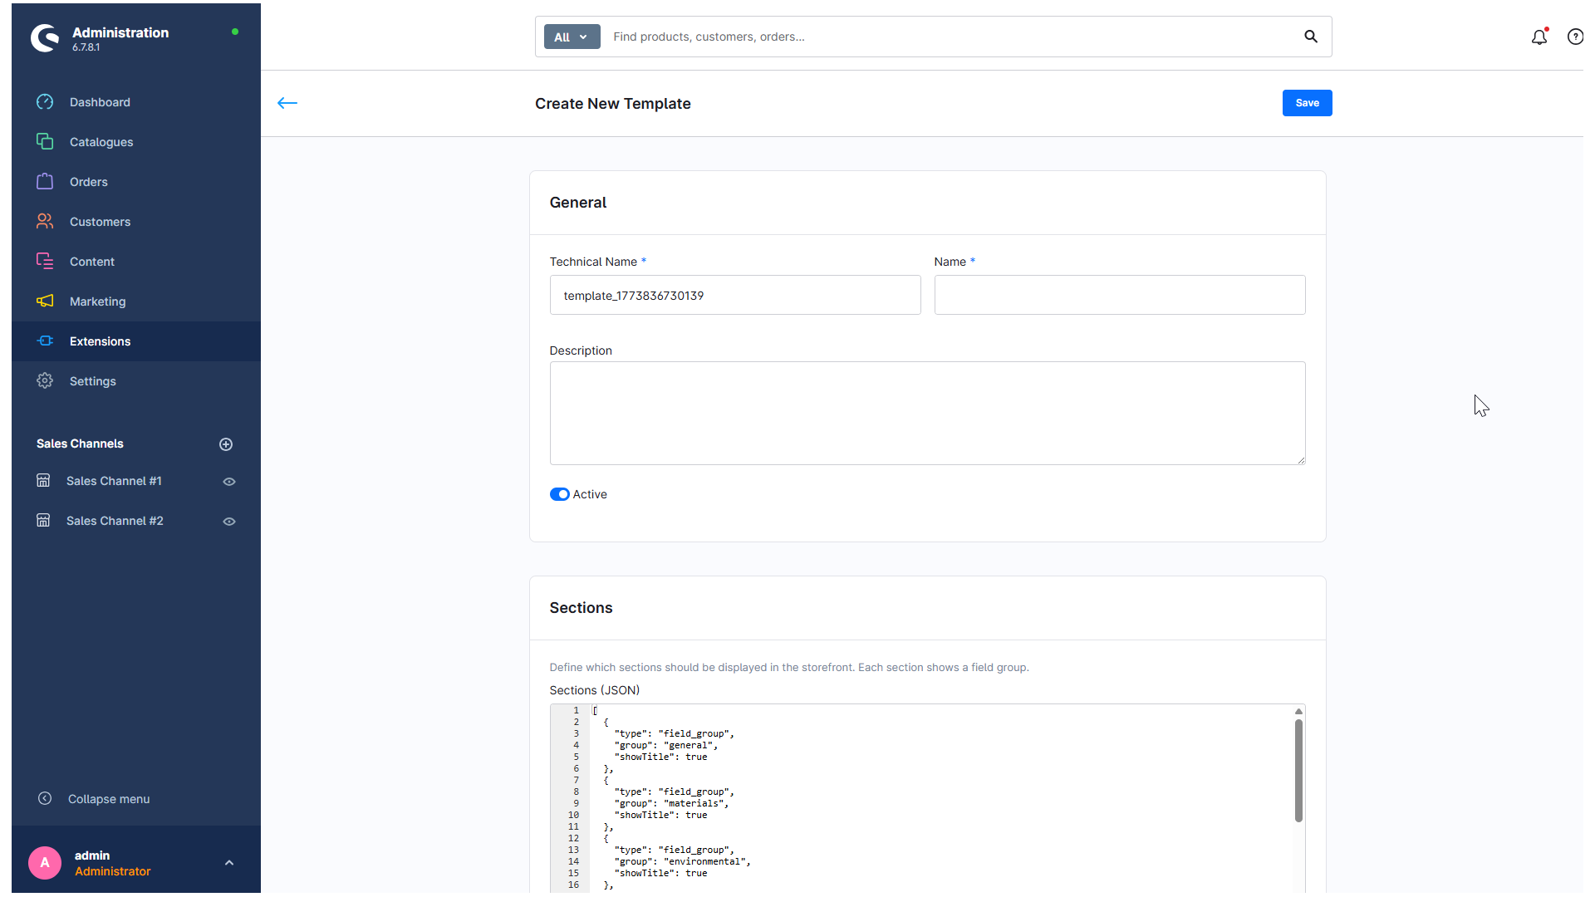
Task: Click the Shopware logo icon
Action: (45, 37)
